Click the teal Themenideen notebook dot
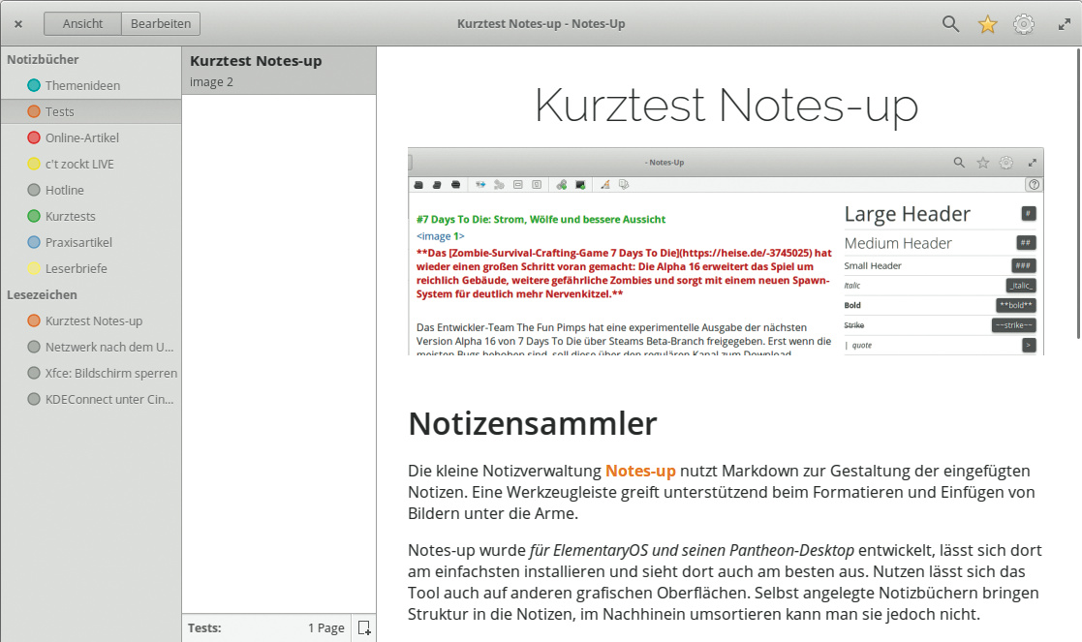 [34, 85]
